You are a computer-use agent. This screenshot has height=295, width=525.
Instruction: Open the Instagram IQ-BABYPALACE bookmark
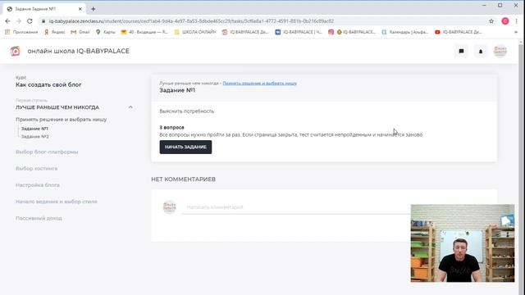[x=352, y=32]
